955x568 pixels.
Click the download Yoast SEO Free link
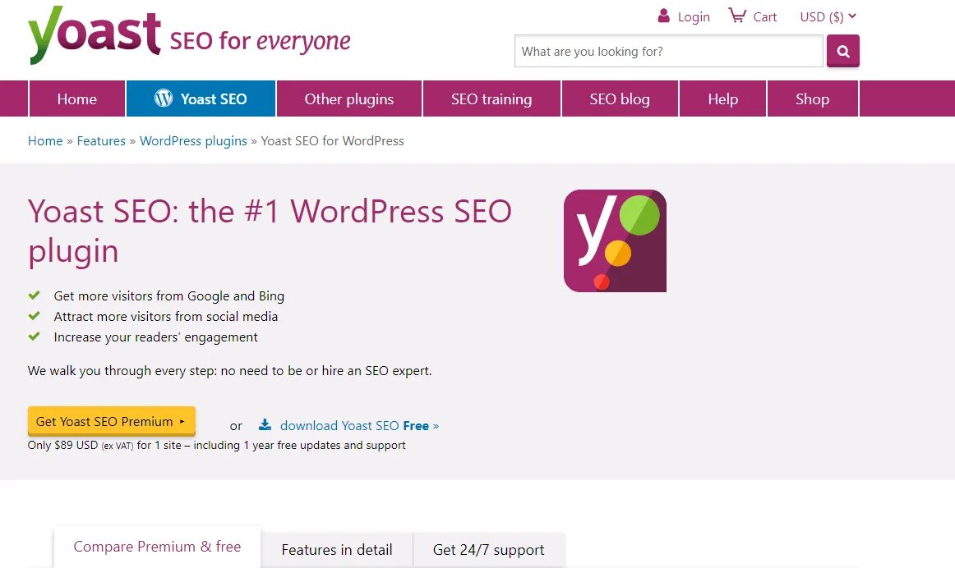[x=359, y=426]
